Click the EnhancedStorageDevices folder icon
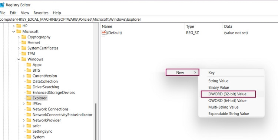This screenshot has height=140, width=278. [29, 92]
